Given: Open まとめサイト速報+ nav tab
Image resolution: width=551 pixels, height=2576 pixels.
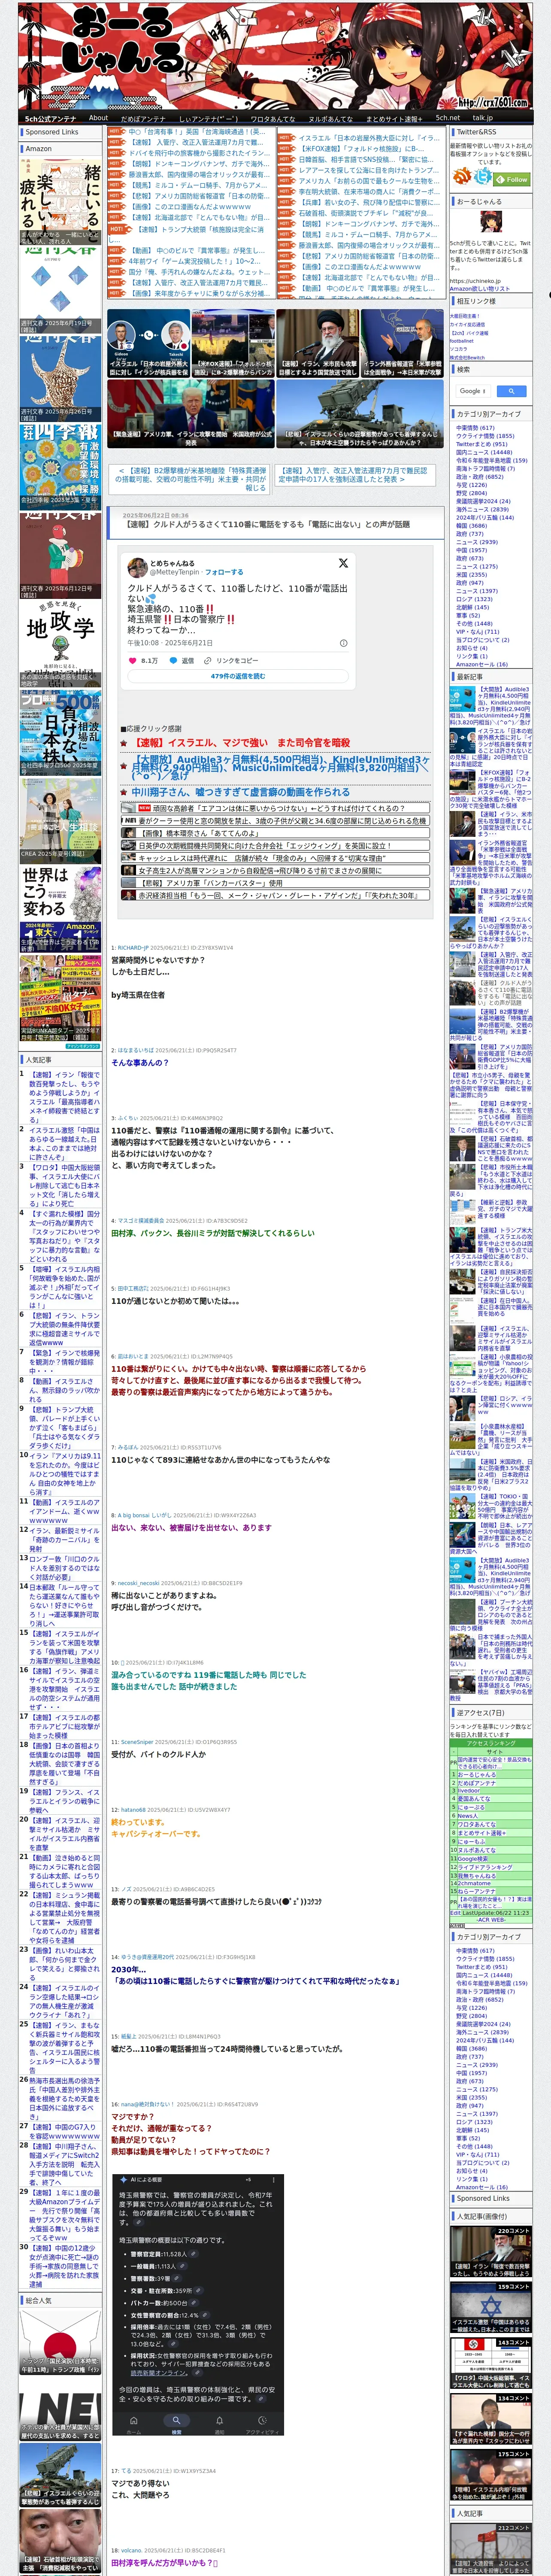Looking at the screenshot, I should pyautogui.click(x=394, y=118).
